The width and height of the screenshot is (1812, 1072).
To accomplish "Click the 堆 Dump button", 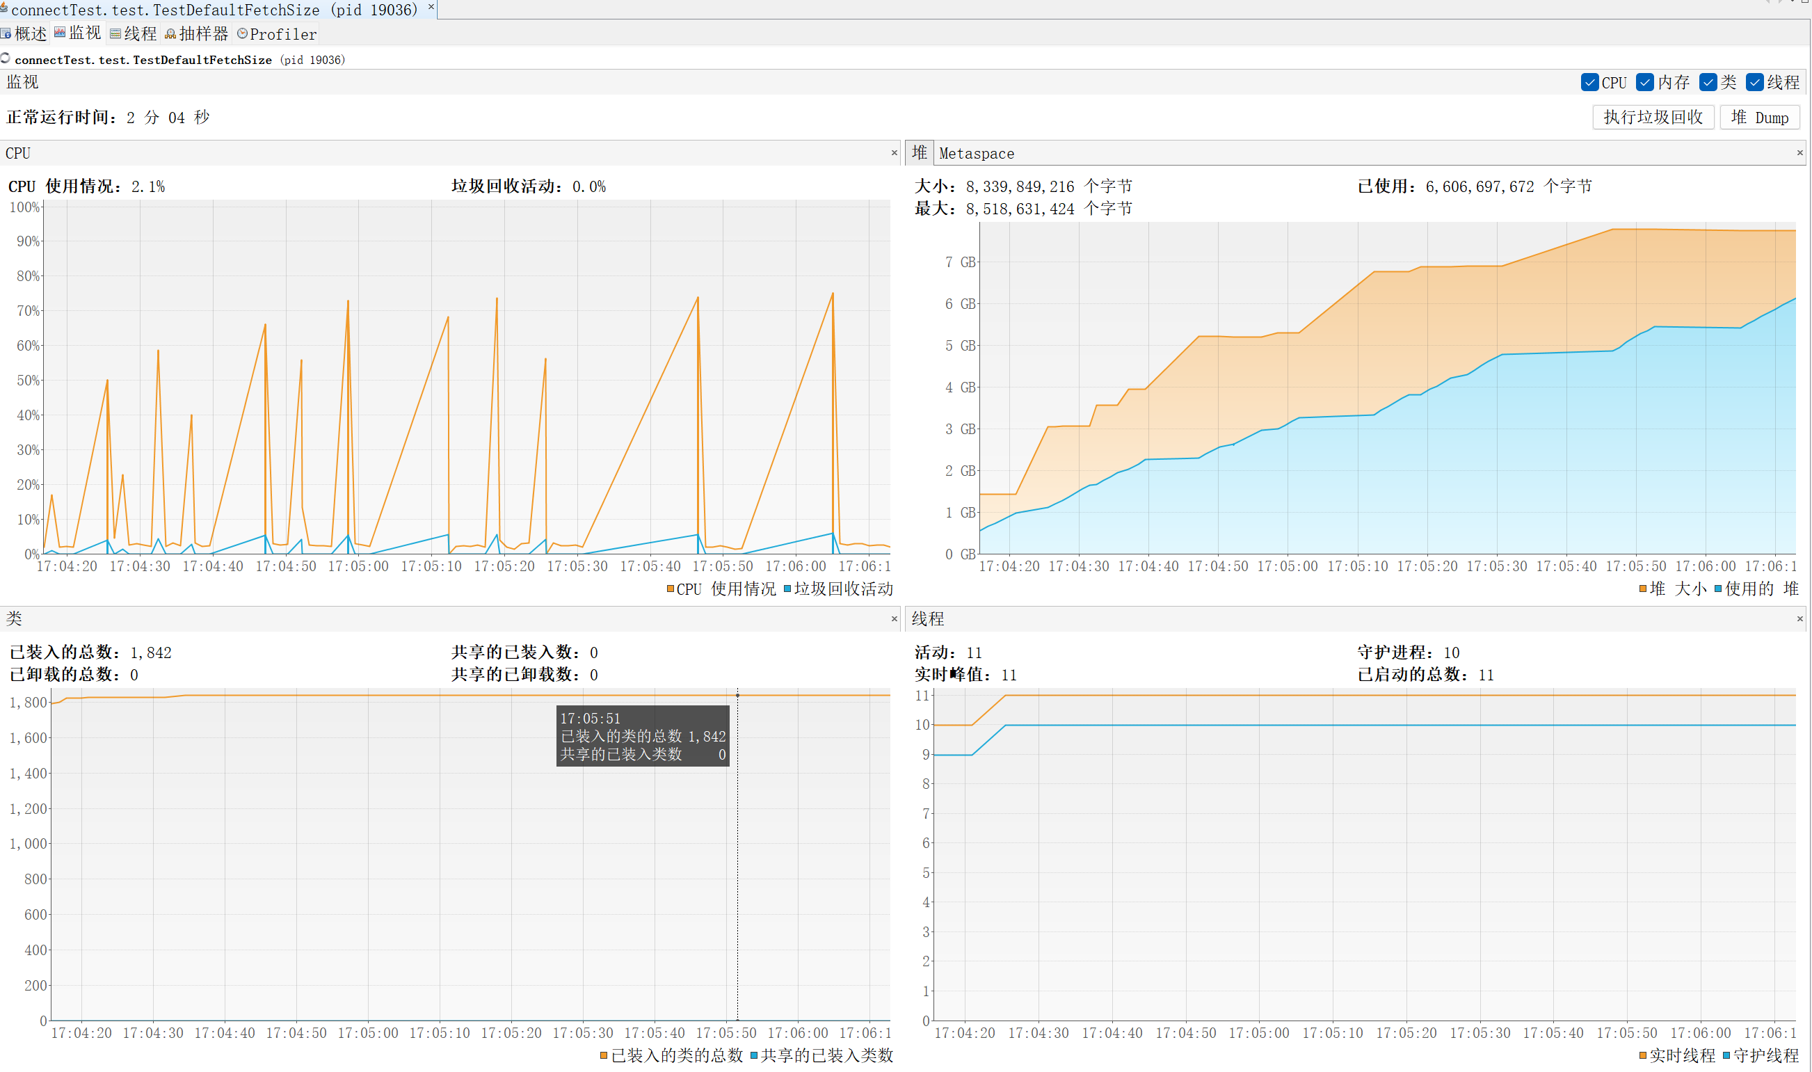I will [1758, 117].
